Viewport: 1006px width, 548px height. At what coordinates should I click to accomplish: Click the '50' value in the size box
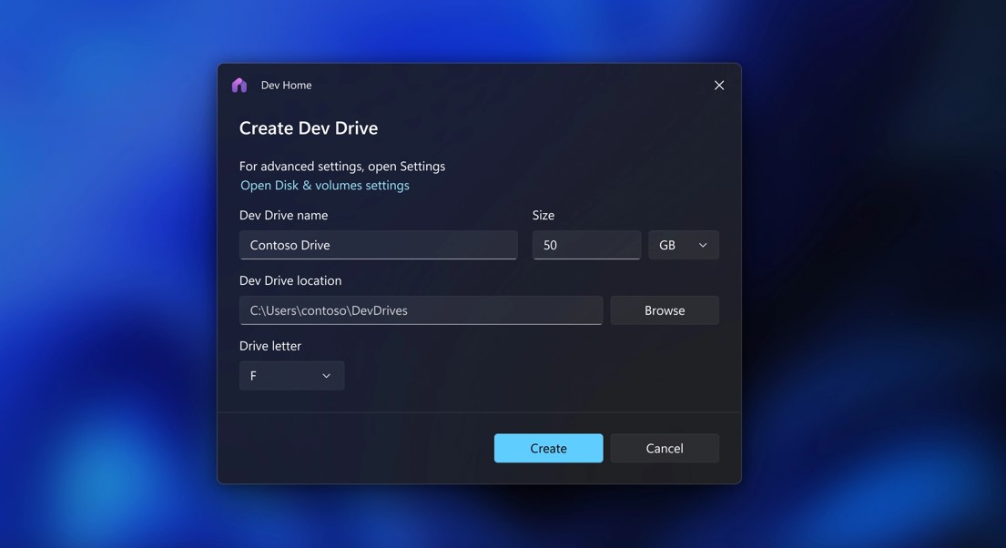click(548, 244)
